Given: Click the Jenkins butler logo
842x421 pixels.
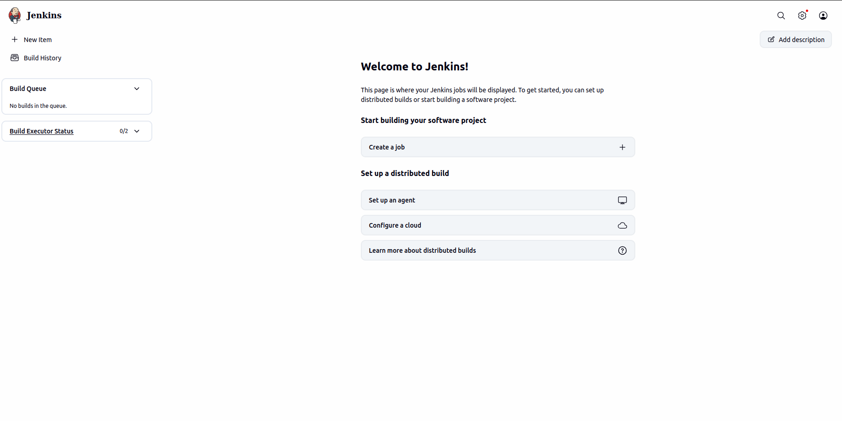Looking at the screenshot, I should tap(15, 16).
